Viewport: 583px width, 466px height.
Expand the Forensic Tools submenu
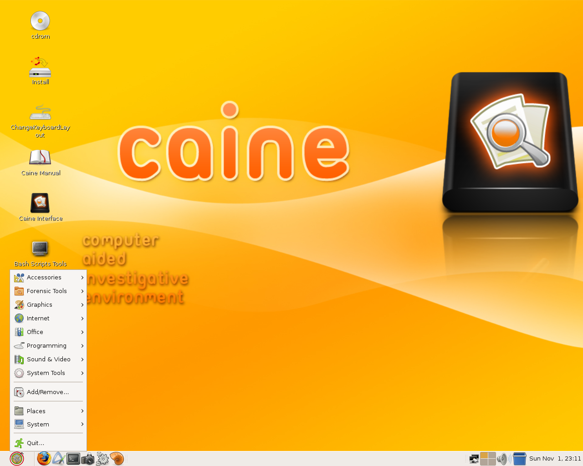(49, 291)
